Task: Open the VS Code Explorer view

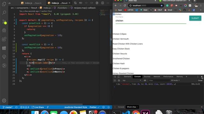Action: (x=4, y=4)
